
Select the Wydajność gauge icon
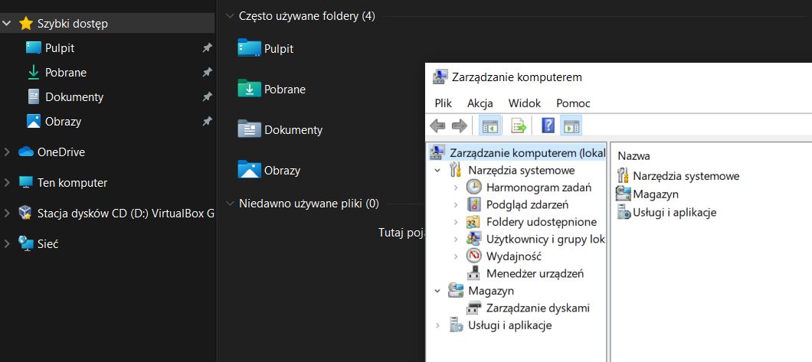(474, 256)
